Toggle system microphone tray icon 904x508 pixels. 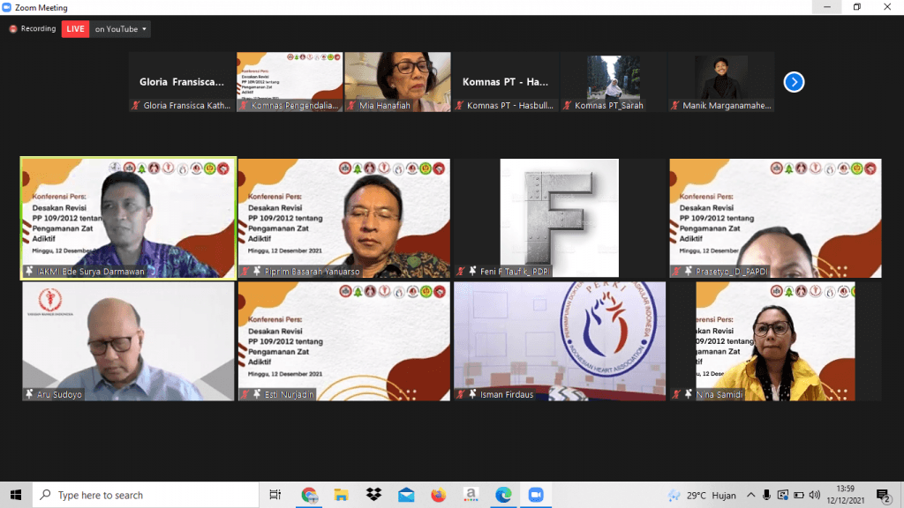tap(766, 495)
